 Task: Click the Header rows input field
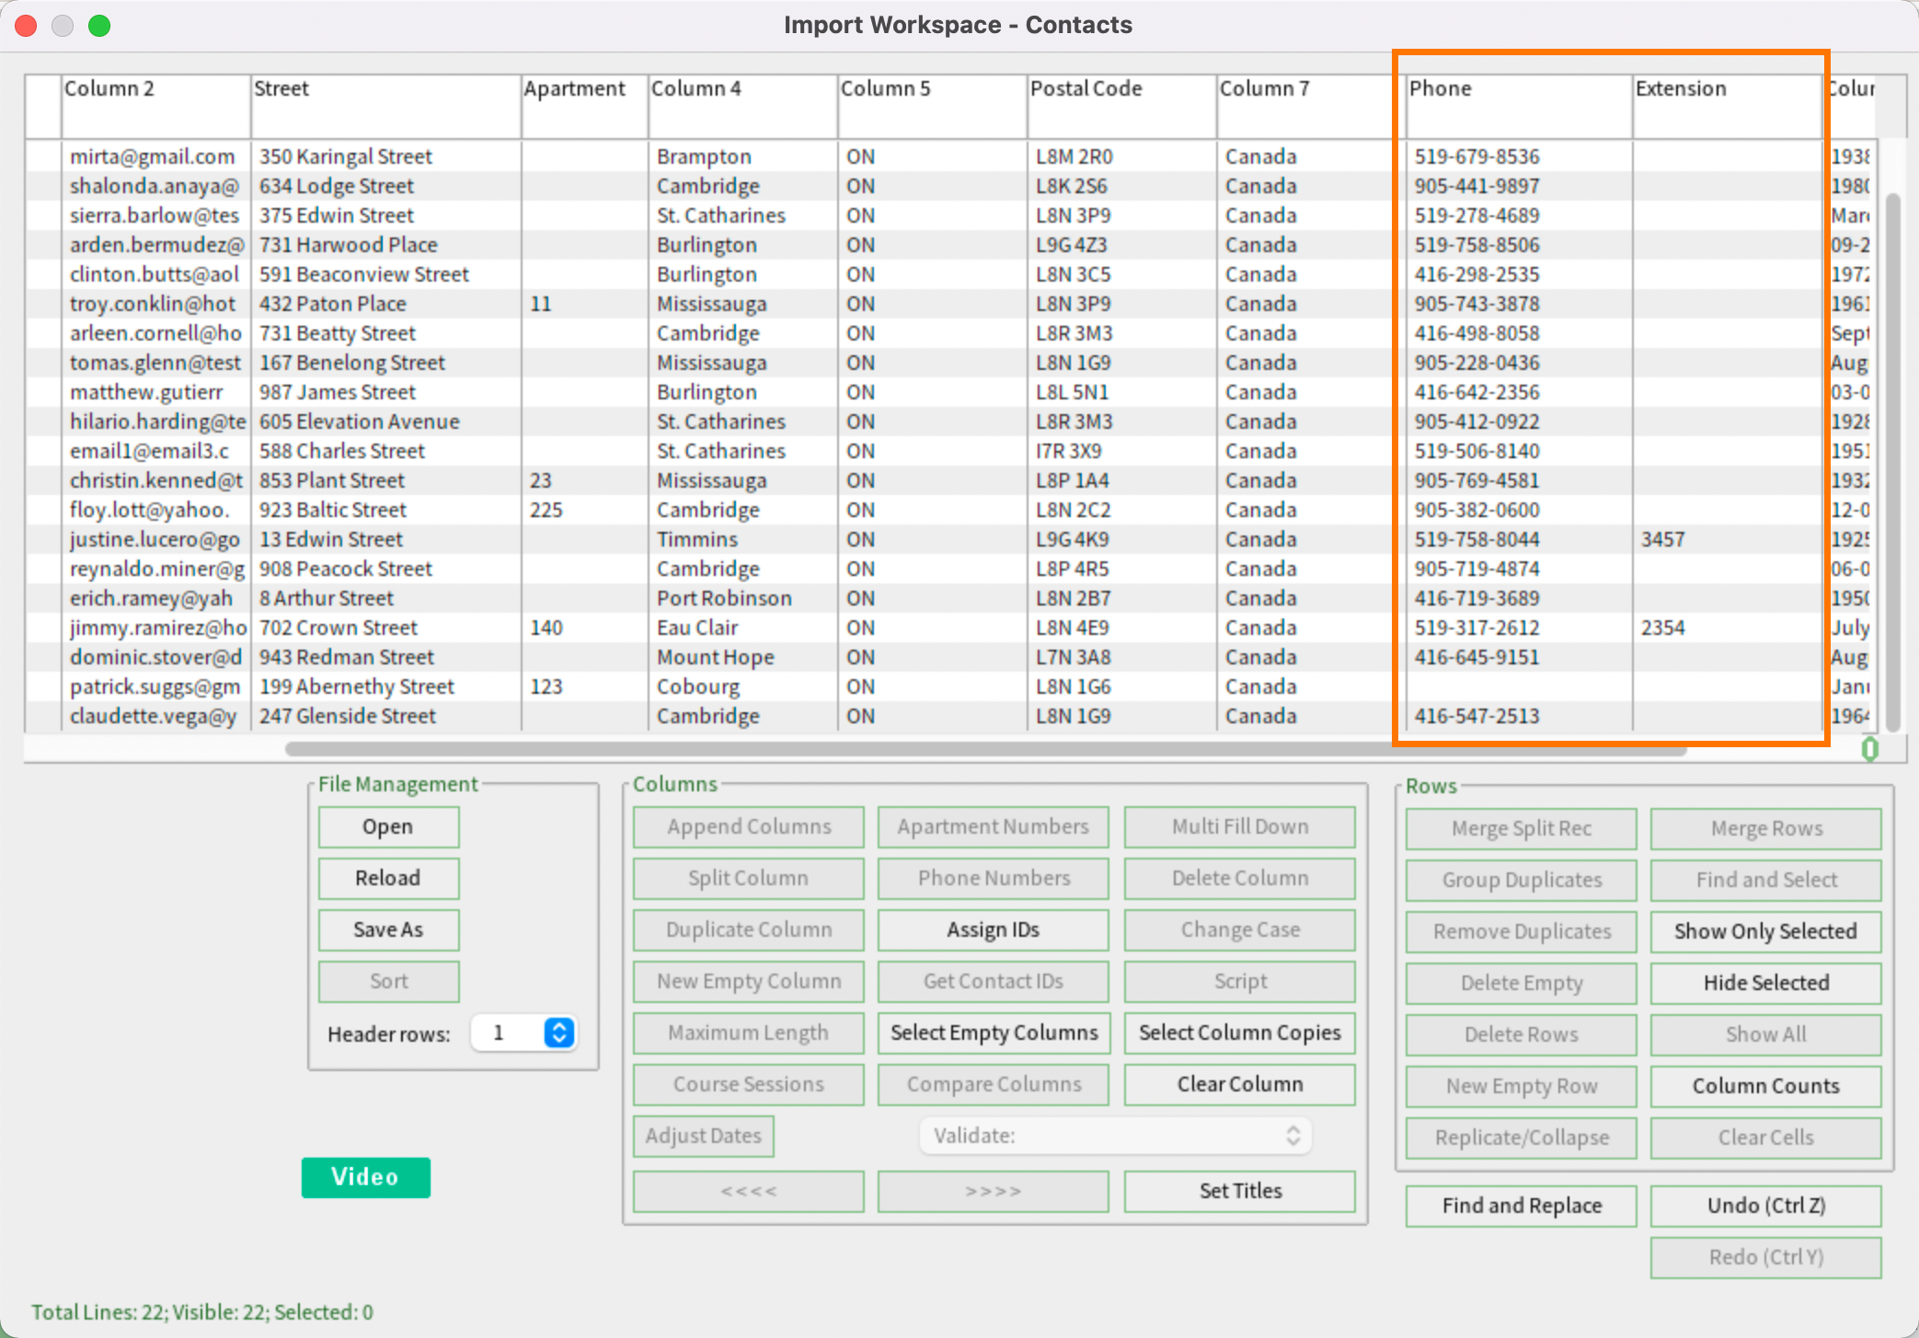coord(511,1034)
